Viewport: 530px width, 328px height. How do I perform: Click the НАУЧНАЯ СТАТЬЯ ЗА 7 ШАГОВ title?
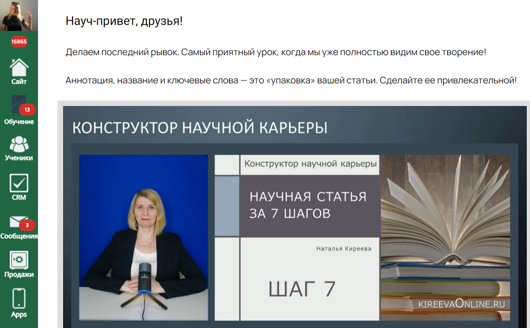(x=308, y=205)
